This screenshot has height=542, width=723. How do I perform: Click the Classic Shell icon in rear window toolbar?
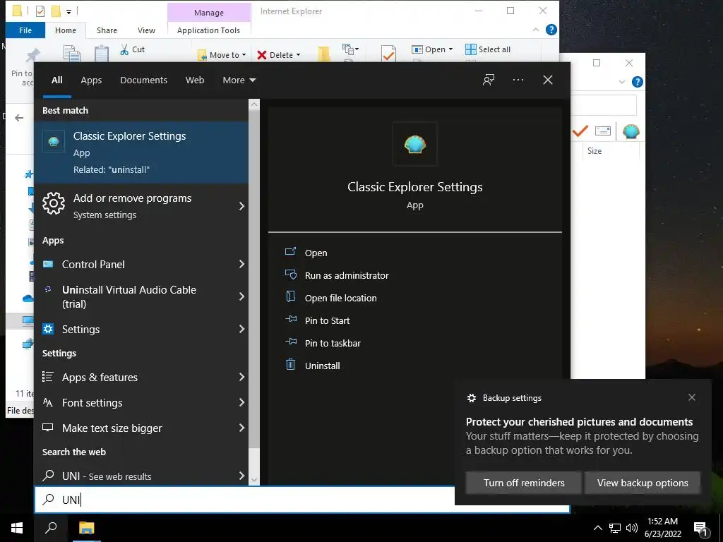pos(631,131)
